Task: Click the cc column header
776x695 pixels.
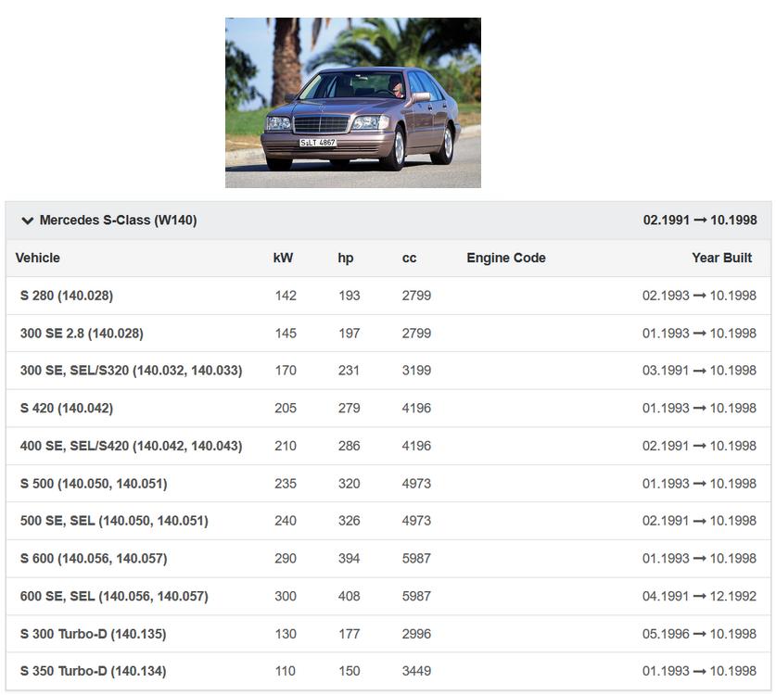Action: [x=409, y=258]
